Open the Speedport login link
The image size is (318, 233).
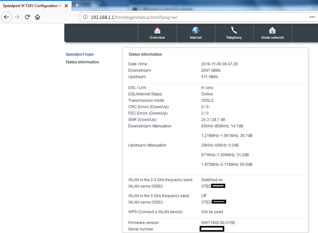click(80, 54)
